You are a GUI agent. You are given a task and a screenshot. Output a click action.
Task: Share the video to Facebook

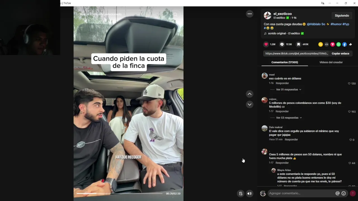click(345, 44)
